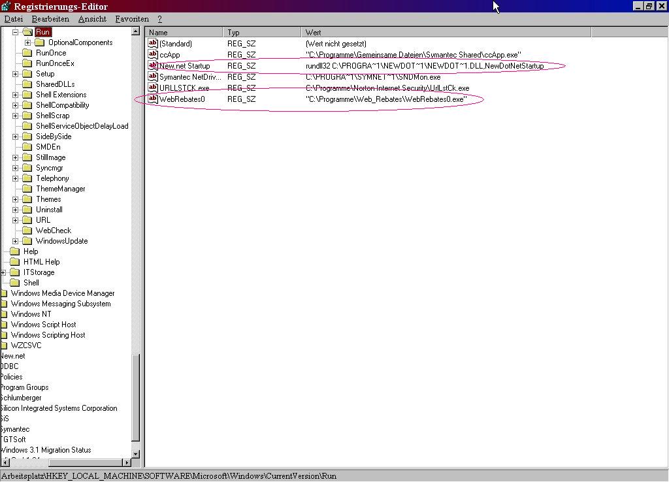Select the Silicon Integrated Systems Corporation key

(59, 408)
